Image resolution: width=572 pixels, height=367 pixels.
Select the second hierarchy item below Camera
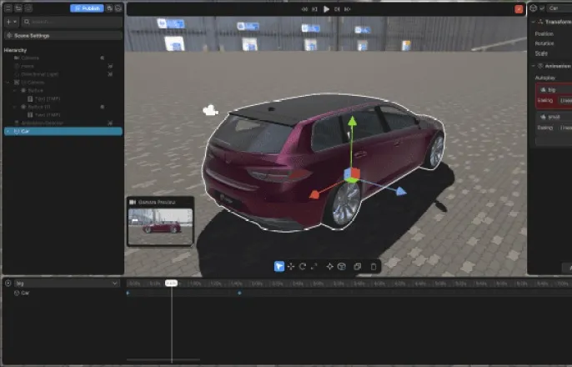point(28,66)
